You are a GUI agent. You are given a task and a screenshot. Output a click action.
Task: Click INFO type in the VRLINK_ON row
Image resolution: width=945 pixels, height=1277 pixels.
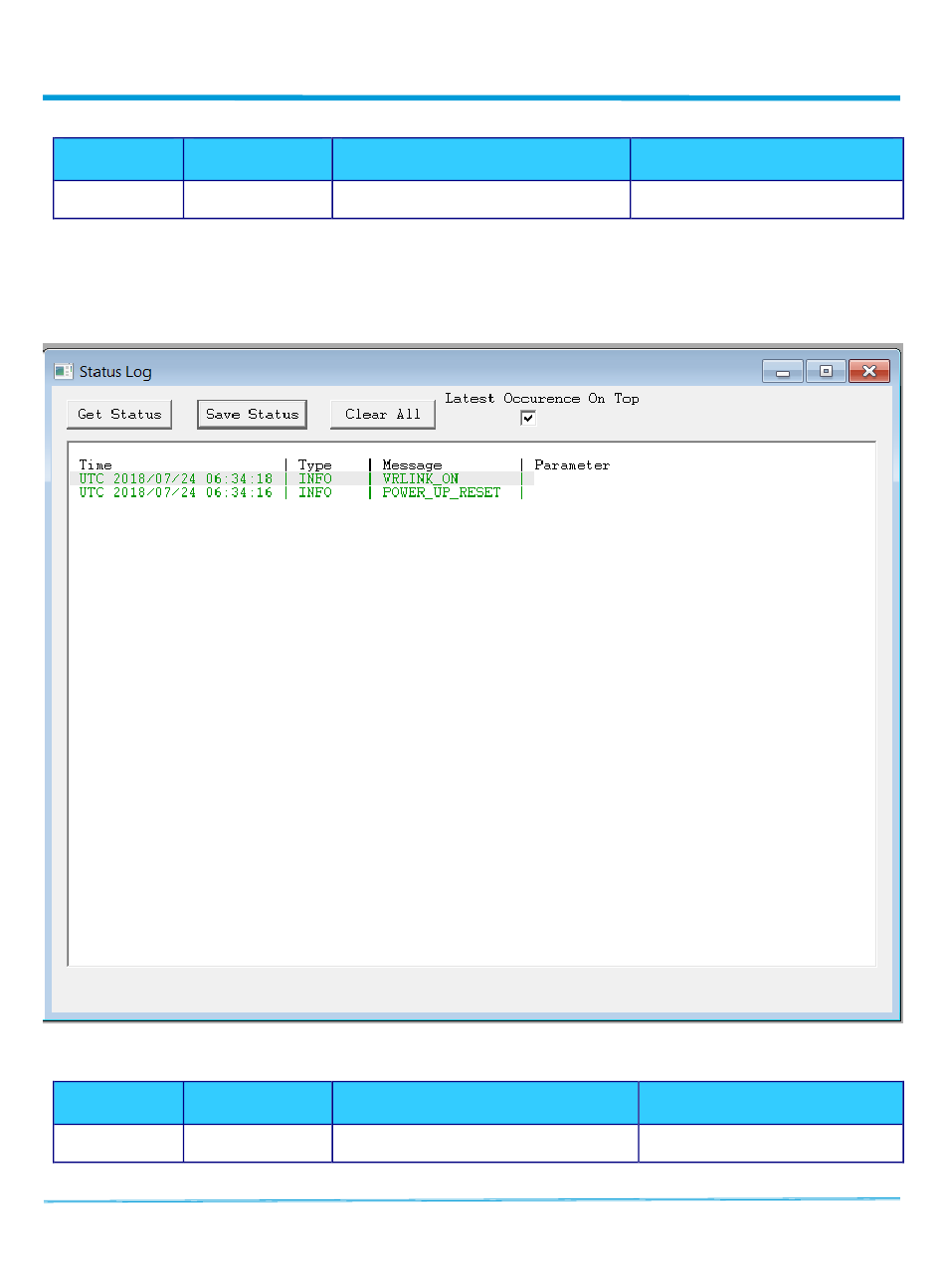315,478
